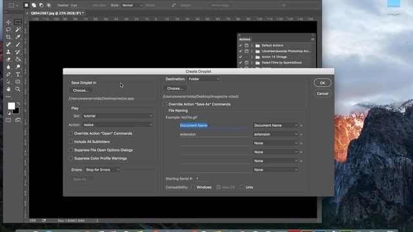
Task: Click New Selection option icon
Action: click(26, 5)
